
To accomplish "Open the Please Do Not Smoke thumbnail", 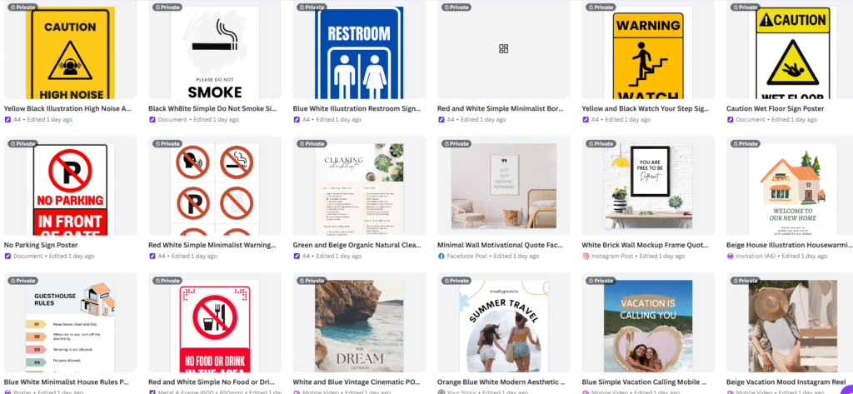I will coord(215,52).
